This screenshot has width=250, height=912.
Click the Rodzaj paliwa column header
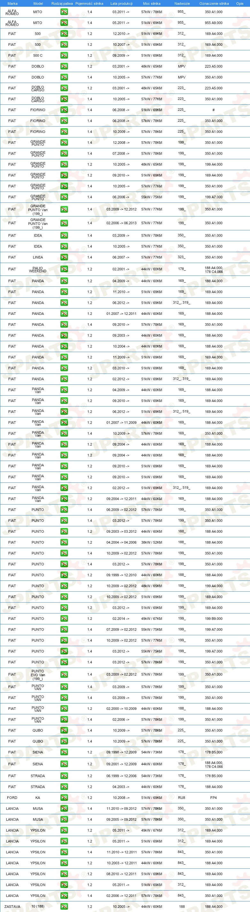click(62, 4)
